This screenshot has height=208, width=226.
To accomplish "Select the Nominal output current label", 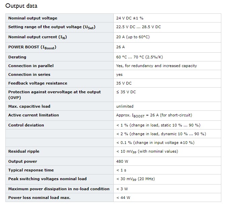I will coord(37,37).
